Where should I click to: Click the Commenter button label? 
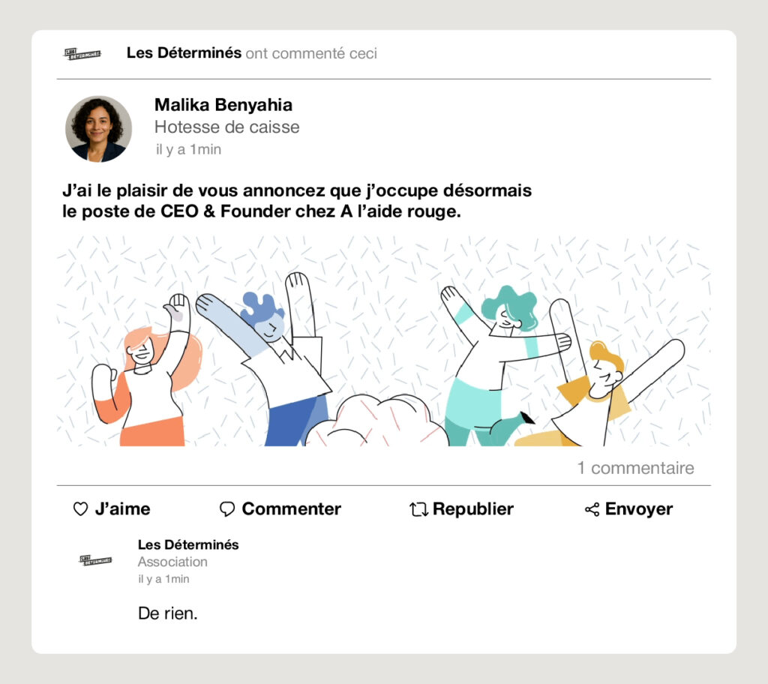[x=292, y=509]
